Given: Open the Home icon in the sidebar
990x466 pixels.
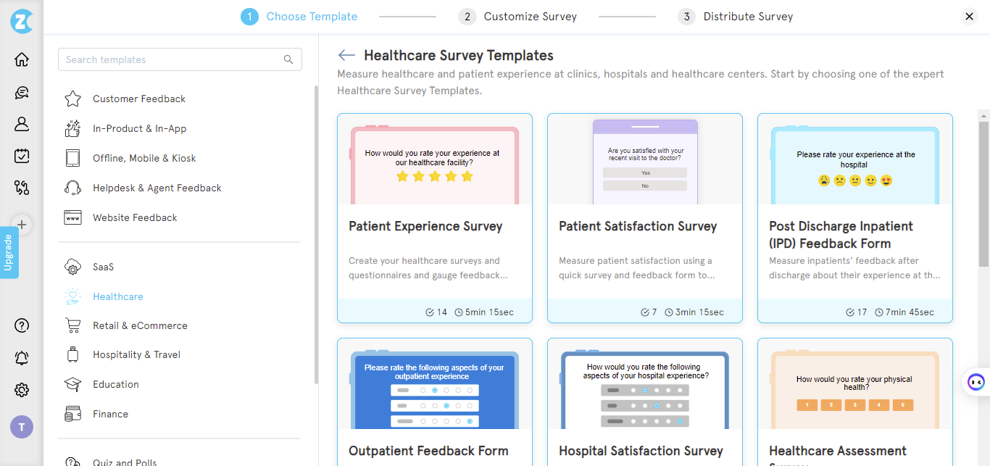Looking at the screenshot, I should (x=21, y=59).
